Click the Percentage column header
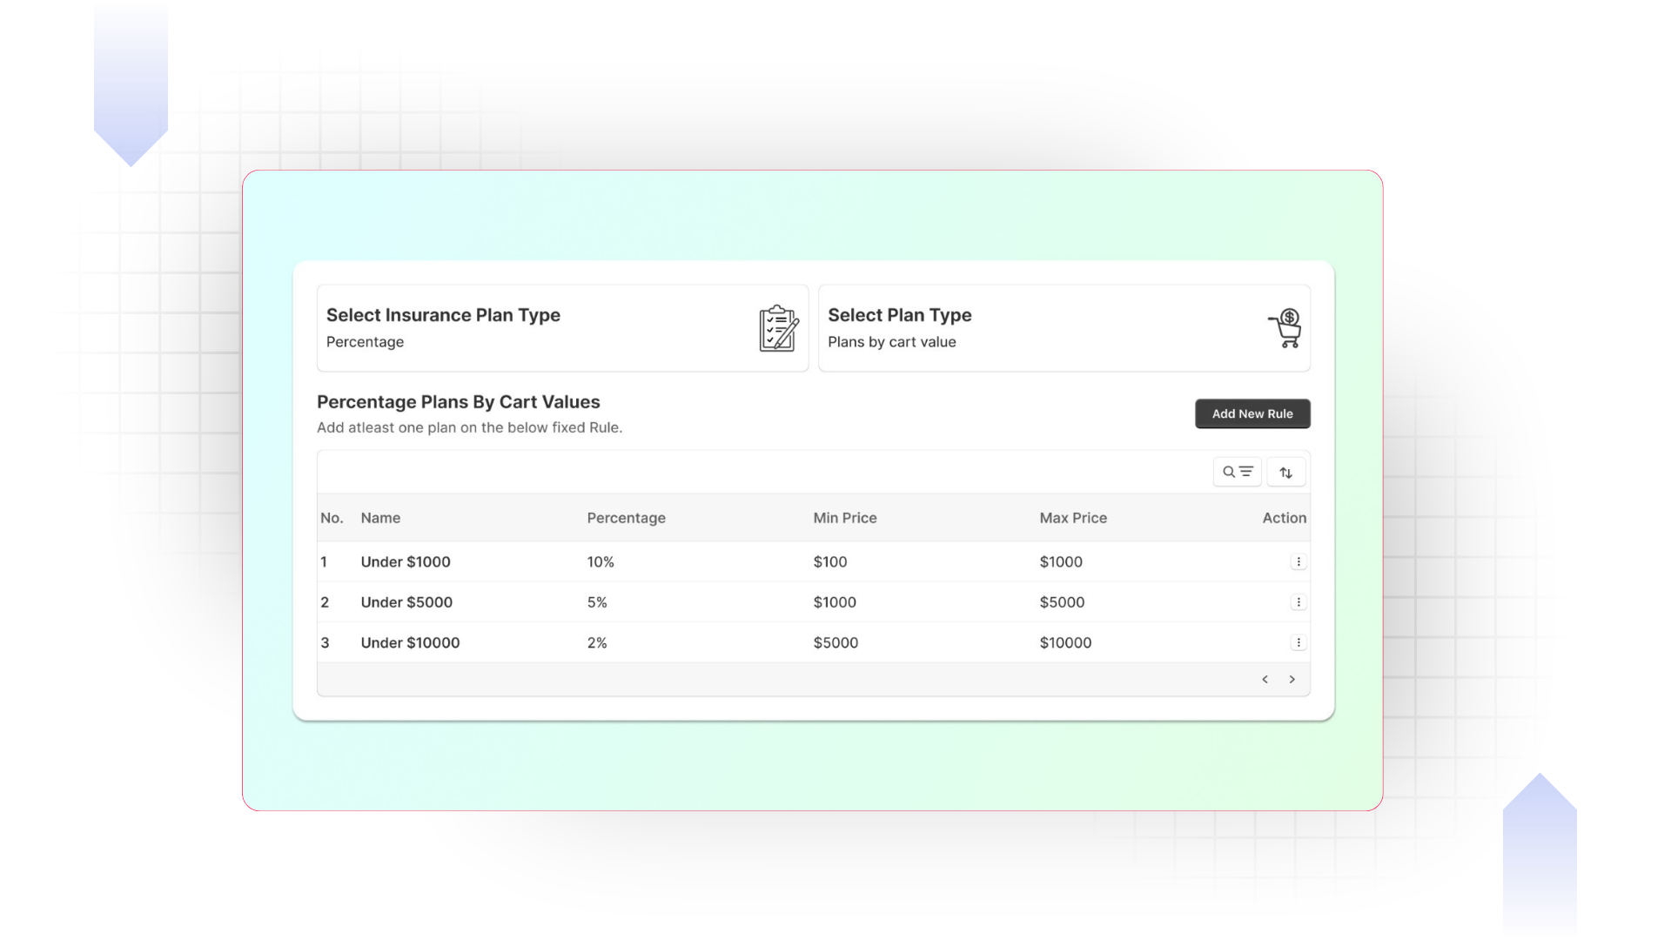The width and height of the screenshot is (1671, 940). pyautogui.click(x=626, y=518)
